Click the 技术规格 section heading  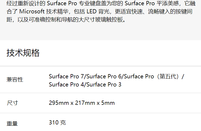(23, 53)
